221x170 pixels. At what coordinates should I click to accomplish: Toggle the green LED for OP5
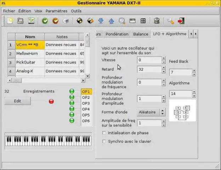[72, 115]
